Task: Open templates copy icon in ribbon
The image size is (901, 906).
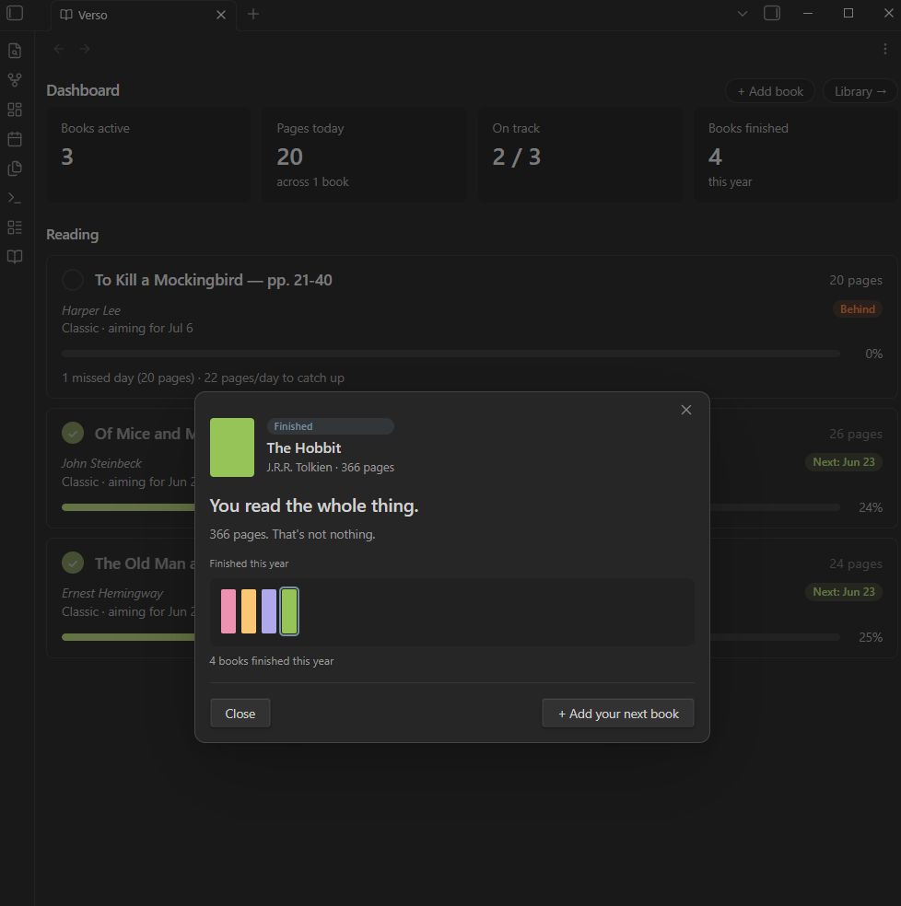Action: coord(15,168)
